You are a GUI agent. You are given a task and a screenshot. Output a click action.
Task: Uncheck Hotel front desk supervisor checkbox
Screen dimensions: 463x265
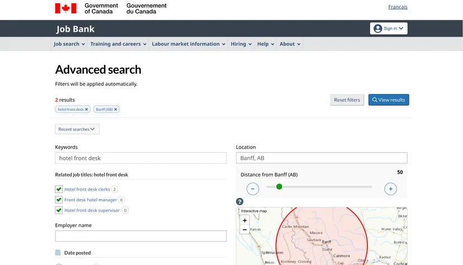coord(59,210)
